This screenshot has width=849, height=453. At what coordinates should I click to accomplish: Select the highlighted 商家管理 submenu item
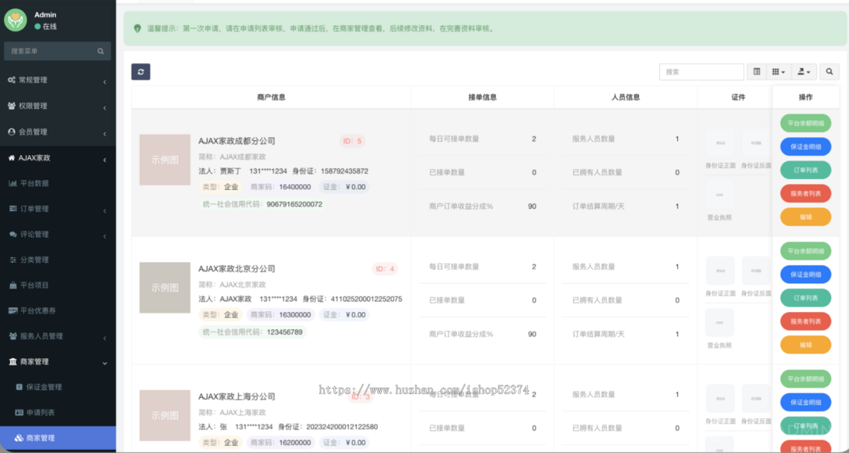point(58,438)
